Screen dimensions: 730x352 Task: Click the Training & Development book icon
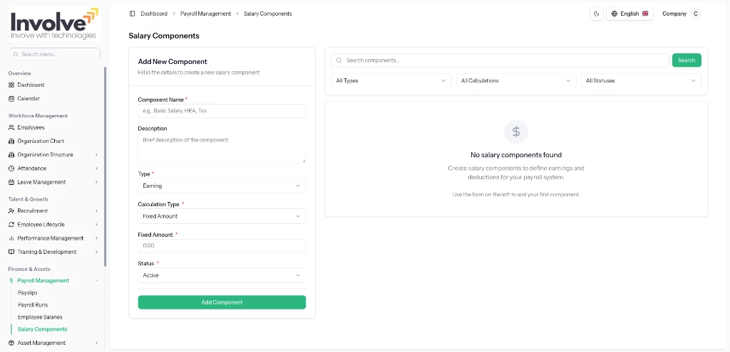pyautogui.click(x=11, y=252)
